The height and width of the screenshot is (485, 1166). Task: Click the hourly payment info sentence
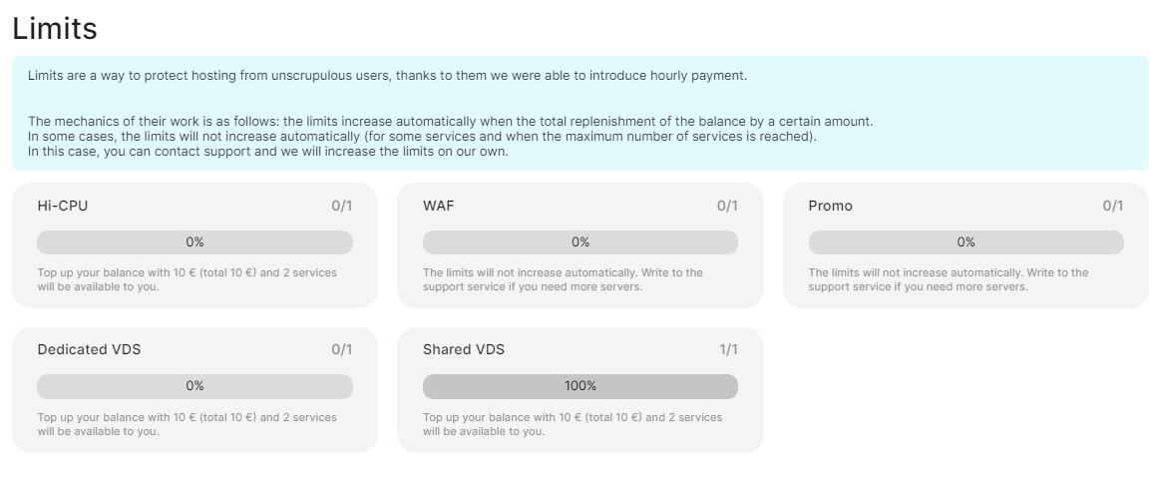pos(387,76)
